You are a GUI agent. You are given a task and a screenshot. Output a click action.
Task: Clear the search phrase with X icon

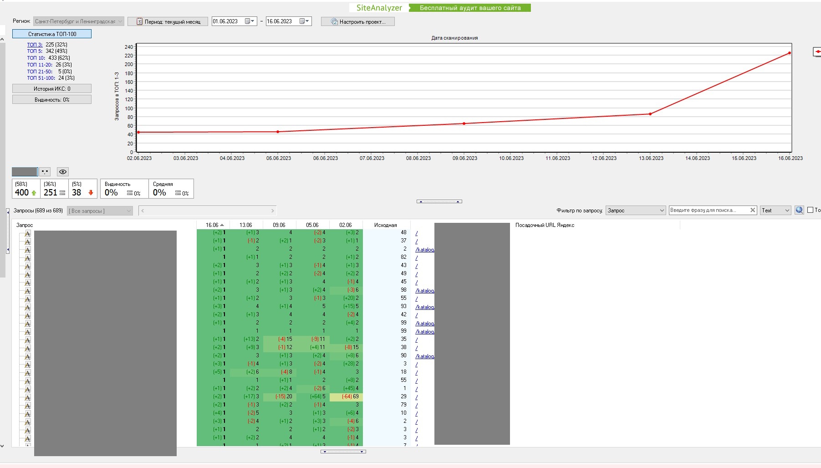coord(753,210)
